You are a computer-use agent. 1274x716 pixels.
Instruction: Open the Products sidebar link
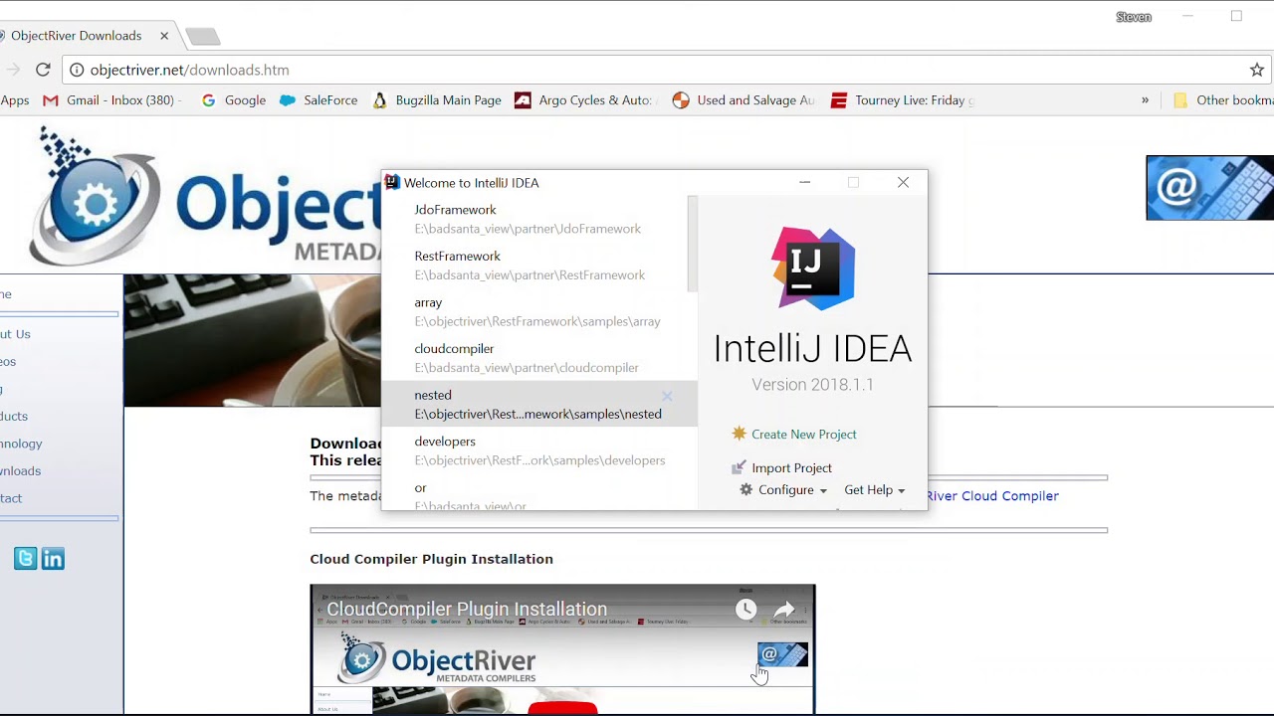point(14,416)
